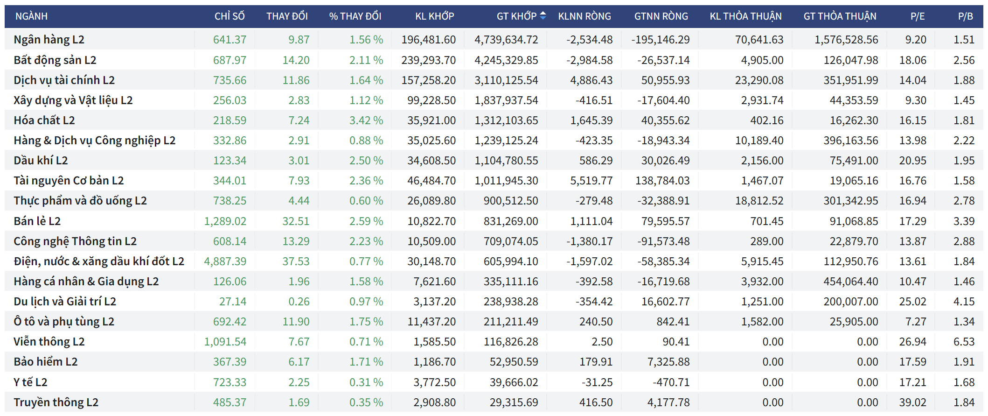
Task: Click the KL KHỚP column header
Action: pos(434,16)
